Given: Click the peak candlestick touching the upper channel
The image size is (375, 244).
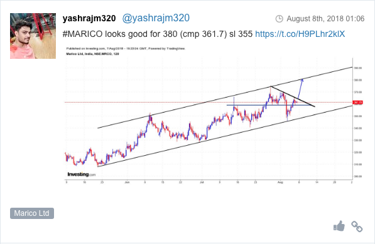Looking at the screenshot, I should click(x=271, y=92).
